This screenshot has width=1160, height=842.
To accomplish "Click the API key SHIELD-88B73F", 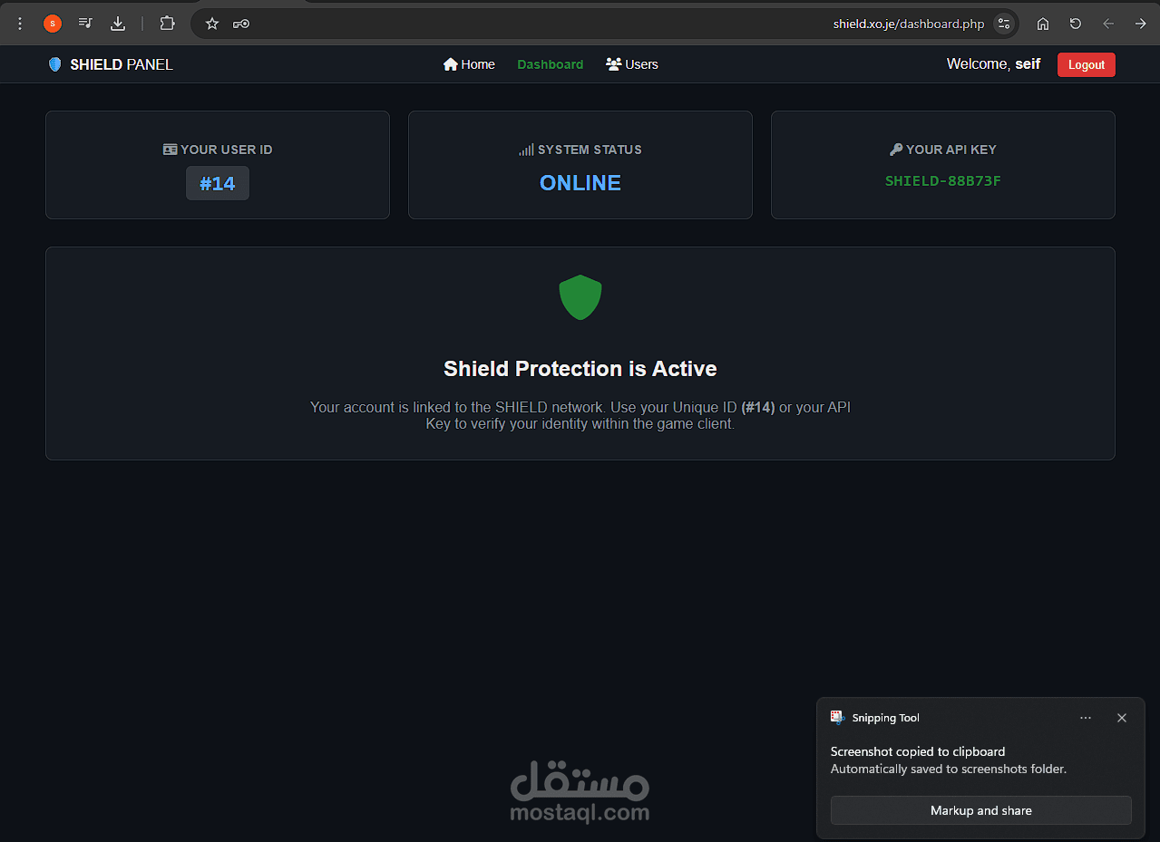I will coord(943,180).
